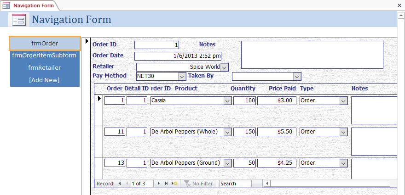The width and height of the screenshot is (405, 195).
Task: Open the Retailer dropdown showing Spice World
Action: point(225,67)
